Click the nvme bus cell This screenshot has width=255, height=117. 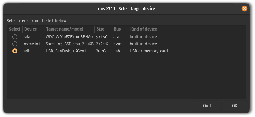point(119,44)
